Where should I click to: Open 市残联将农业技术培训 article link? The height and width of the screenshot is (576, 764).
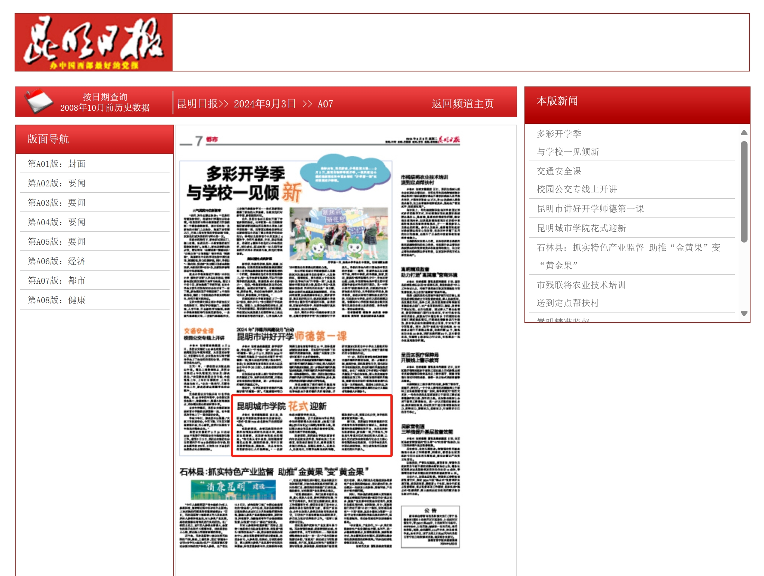point(581,294)
